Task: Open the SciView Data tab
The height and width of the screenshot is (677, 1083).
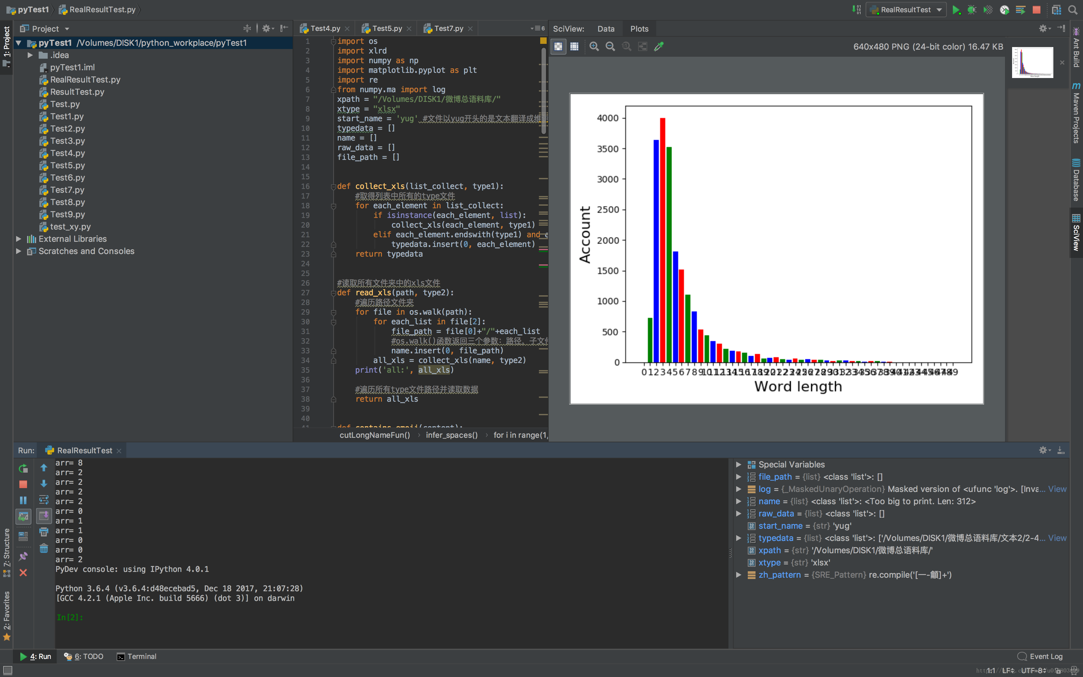Action: pyautogui.click(x=606, y=29)
